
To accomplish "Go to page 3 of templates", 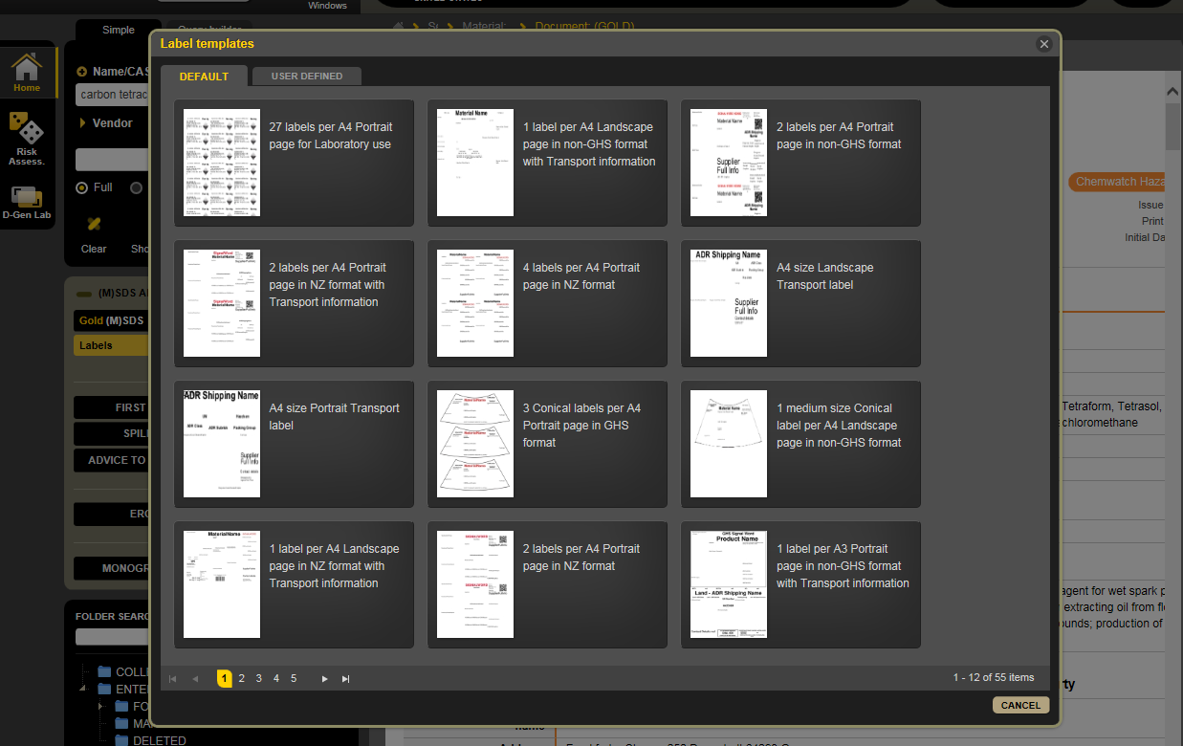I will [258, 678].
